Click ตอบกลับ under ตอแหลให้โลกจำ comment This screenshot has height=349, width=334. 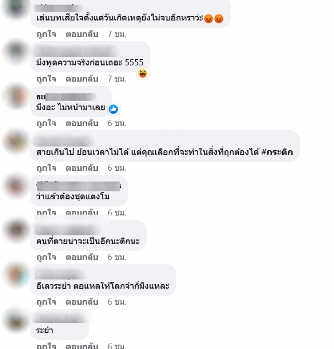click(x=82, y=302)
